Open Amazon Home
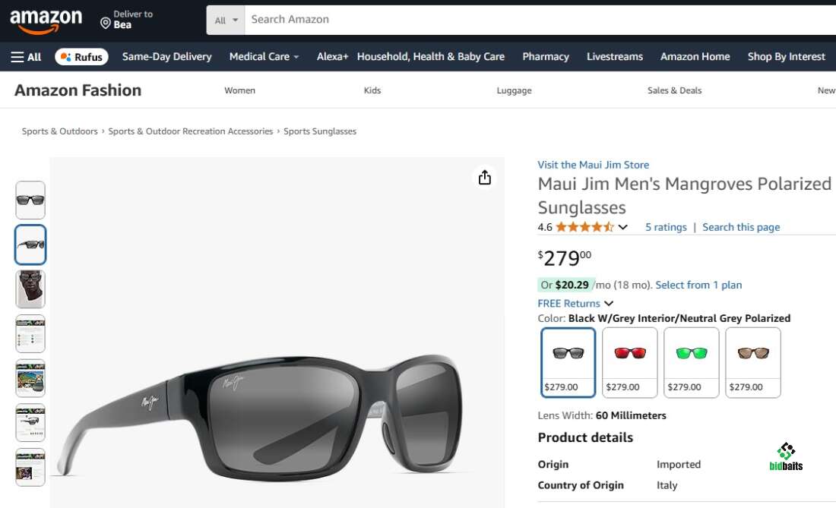Image resolution: width=836 pixels, height=508 pixels. pyautogui.click(x=695, y=56)
